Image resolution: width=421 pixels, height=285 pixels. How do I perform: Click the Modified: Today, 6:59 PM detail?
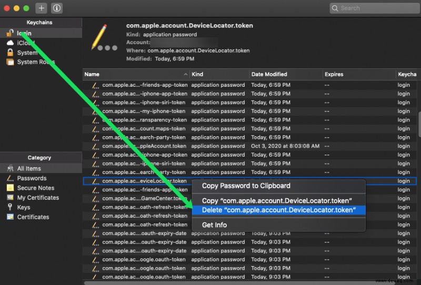pos(161,59)
